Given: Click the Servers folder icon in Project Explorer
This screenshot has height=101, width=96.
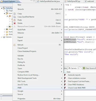Looking at the screenshot, I should 4,37.
